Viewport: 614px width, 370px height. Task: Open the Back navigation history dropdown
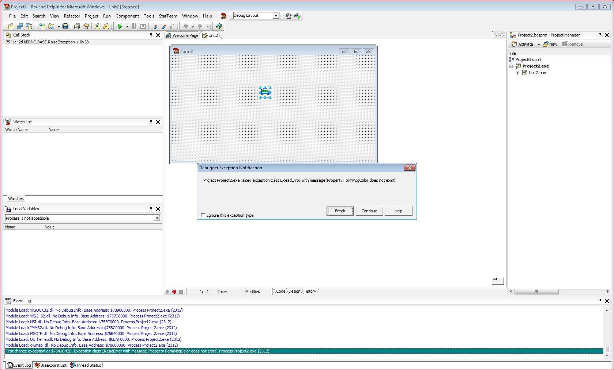click(193, 26)
